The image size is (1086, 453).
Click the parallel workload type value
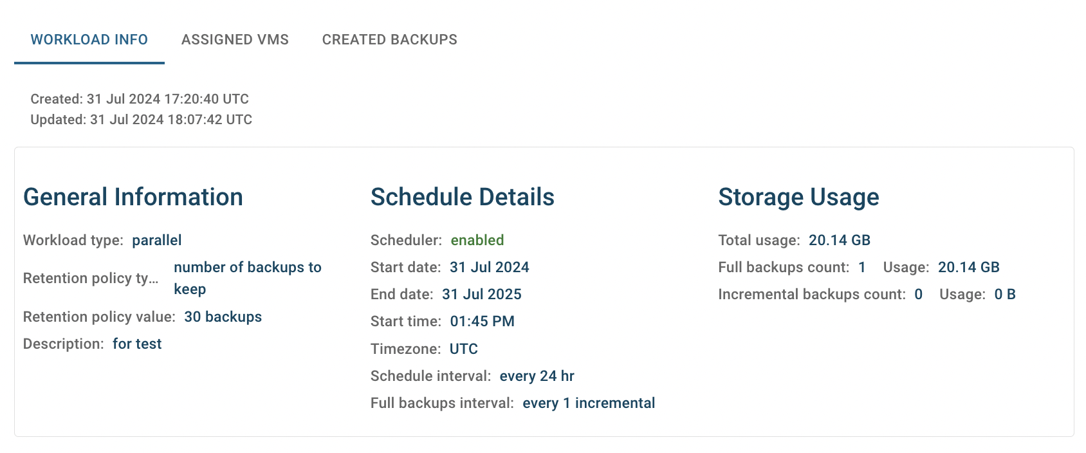click(x=157, y=240)
